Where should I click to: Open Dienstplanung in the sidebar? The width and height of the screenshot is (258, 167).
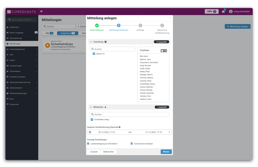(x=16, y=38)
